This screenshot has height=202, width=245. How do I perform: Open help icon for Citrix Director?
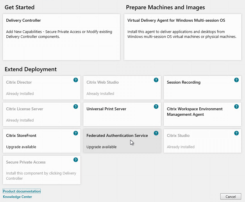point(76,80)
